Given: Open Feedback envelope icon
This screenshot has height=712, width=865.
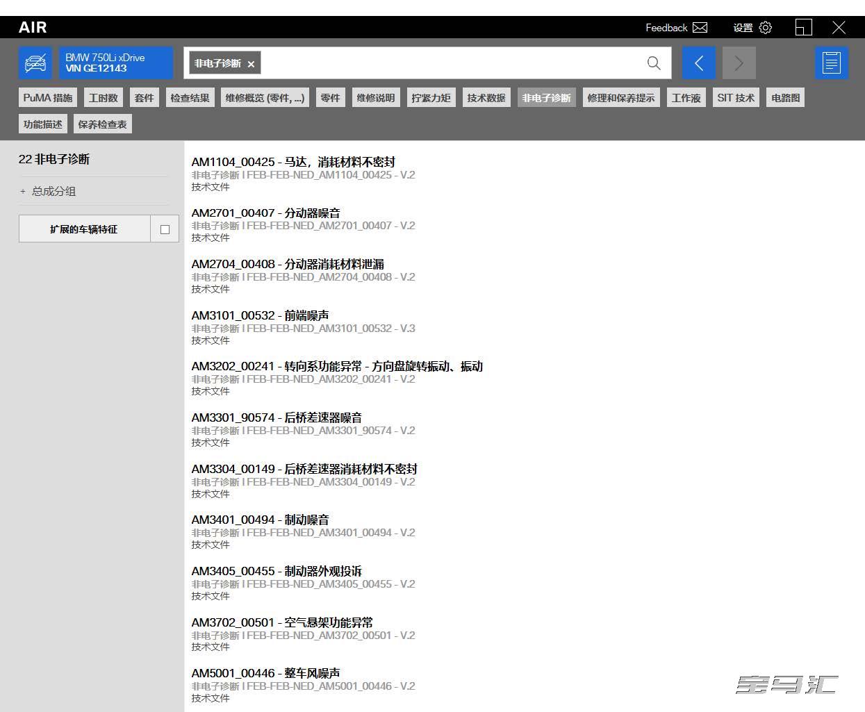Looking at the screenshot, I should point(700,28).
